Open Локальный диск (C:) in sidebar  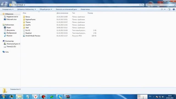coord(13,44)
